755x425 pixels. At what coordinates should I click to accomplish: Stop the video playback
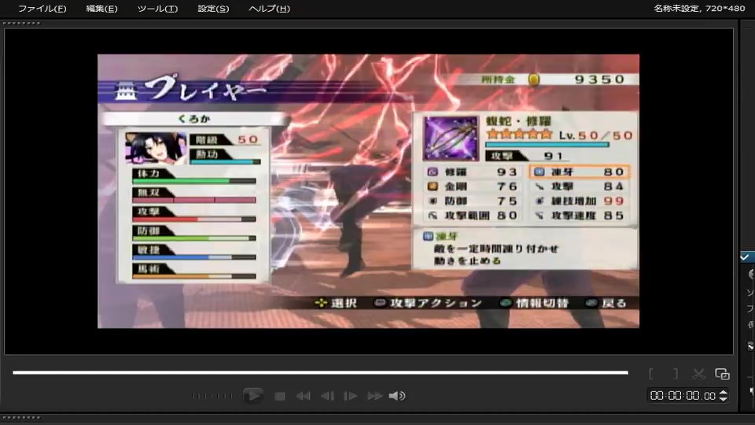(x=280, y=396)
